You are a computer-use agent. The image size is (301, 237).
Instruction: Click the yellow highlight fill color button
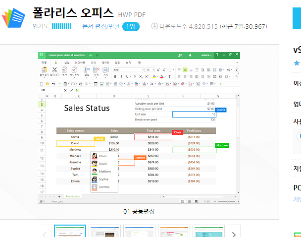tap(154, 77)
